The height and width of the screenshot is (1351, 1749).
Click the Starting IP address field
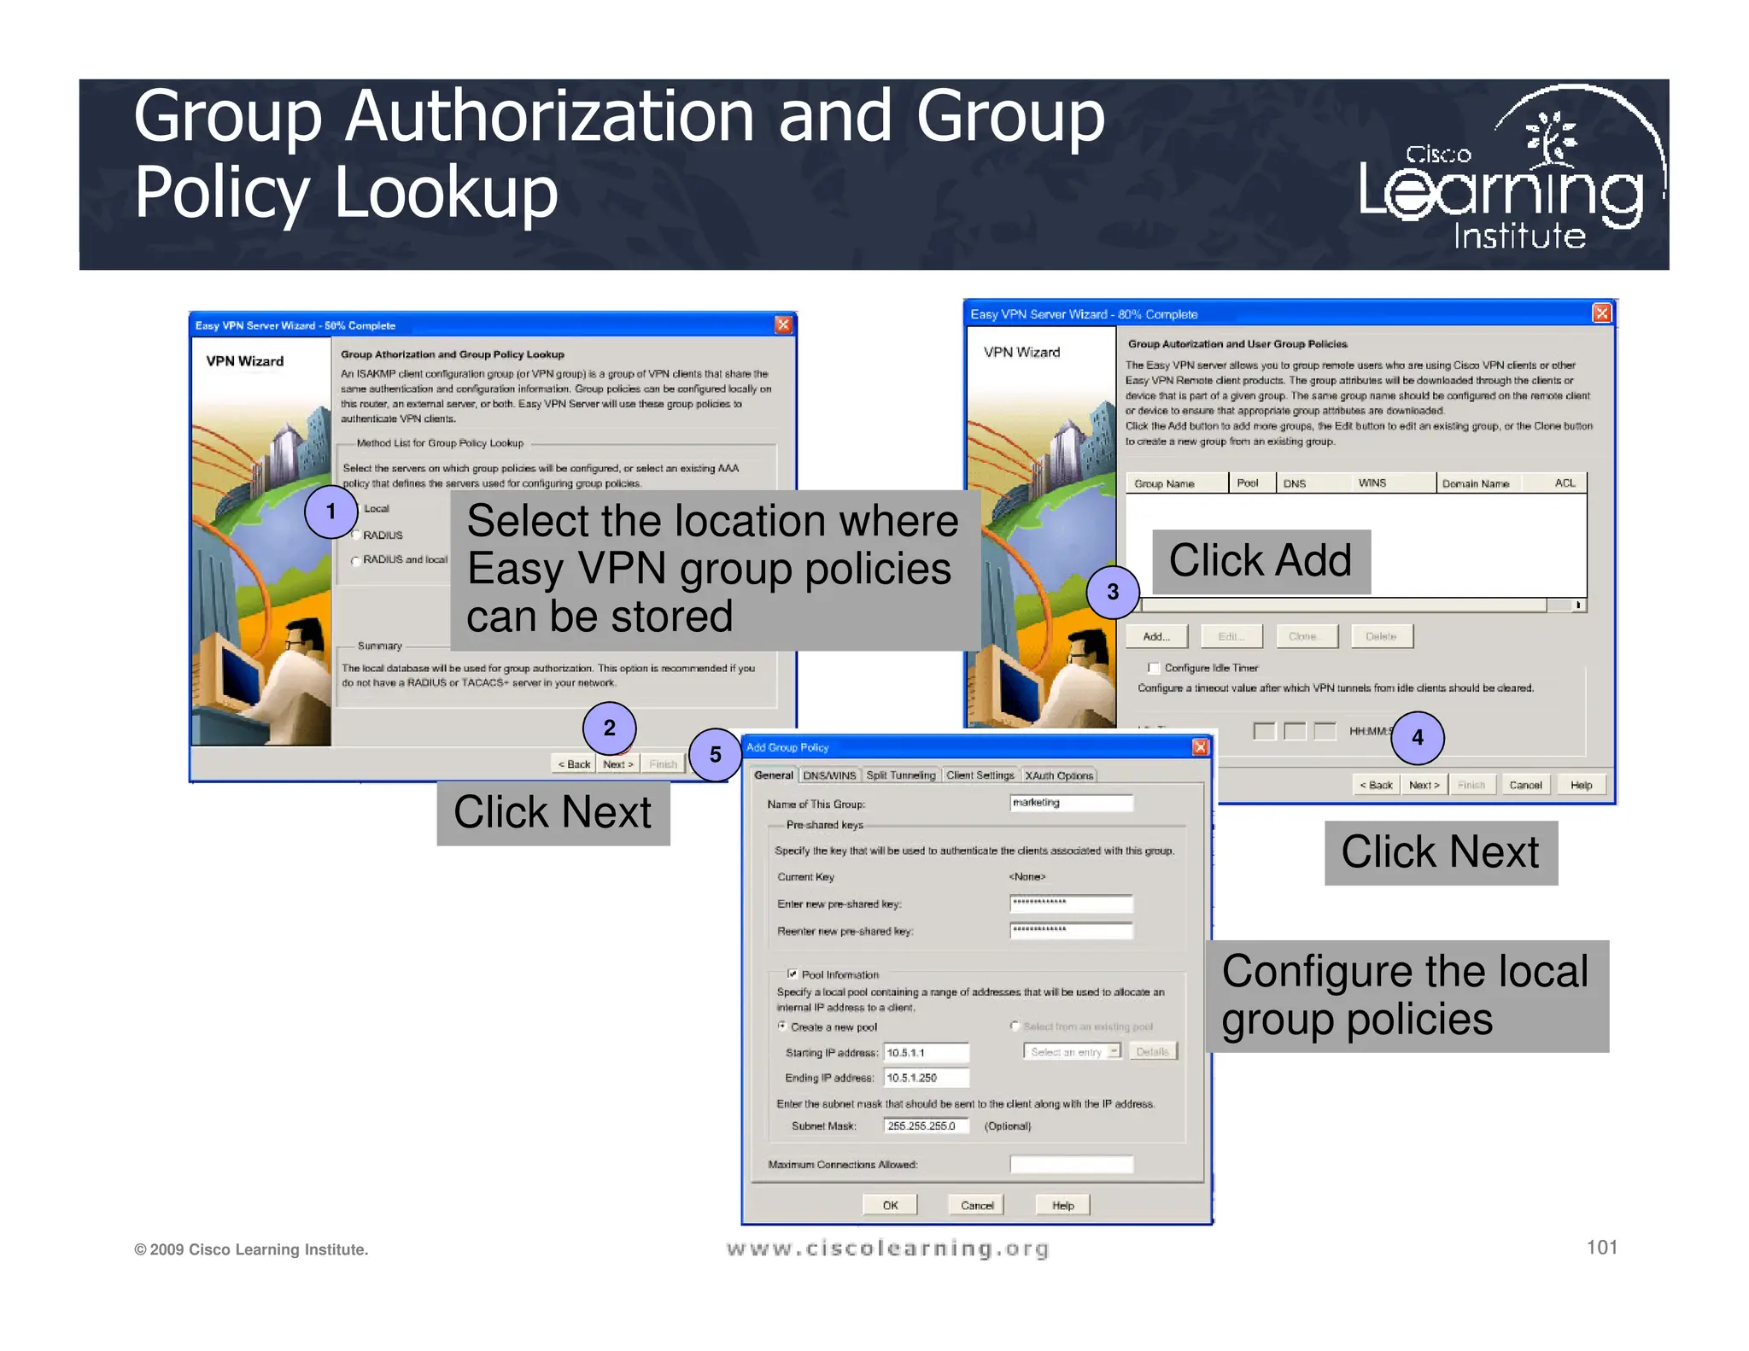pos(927,1053)
